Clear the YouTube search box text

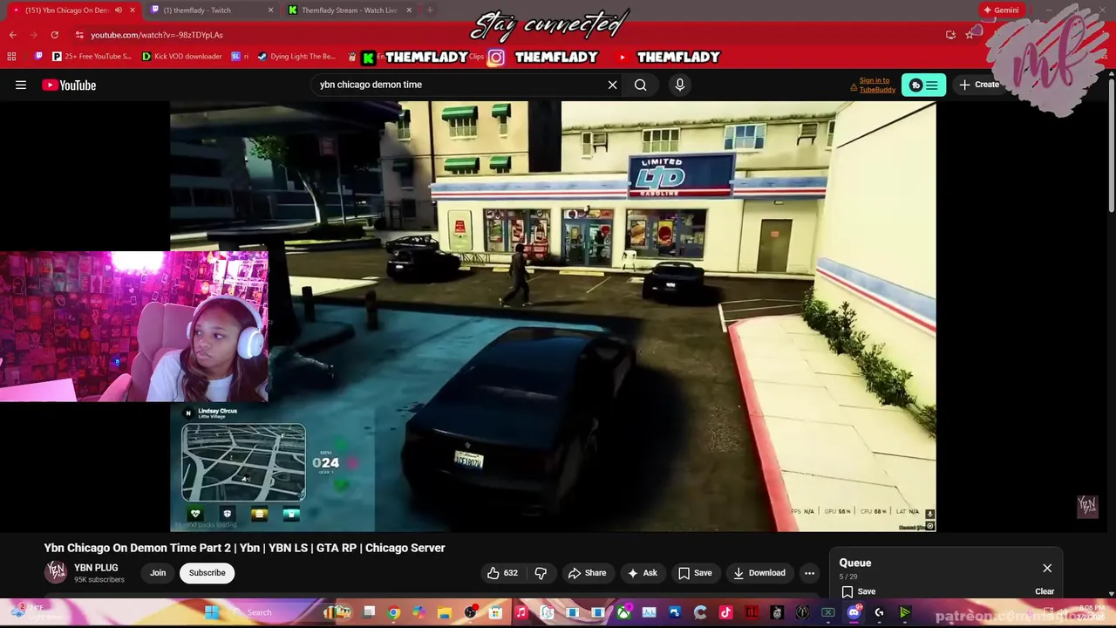(x=612, y=85)
